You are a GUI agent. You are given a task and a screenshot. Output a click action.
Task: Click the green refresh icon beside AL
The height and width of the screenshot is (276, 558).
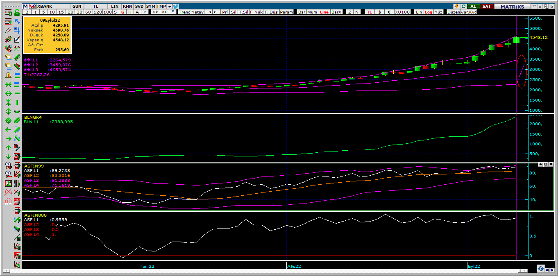coord(463,7)
